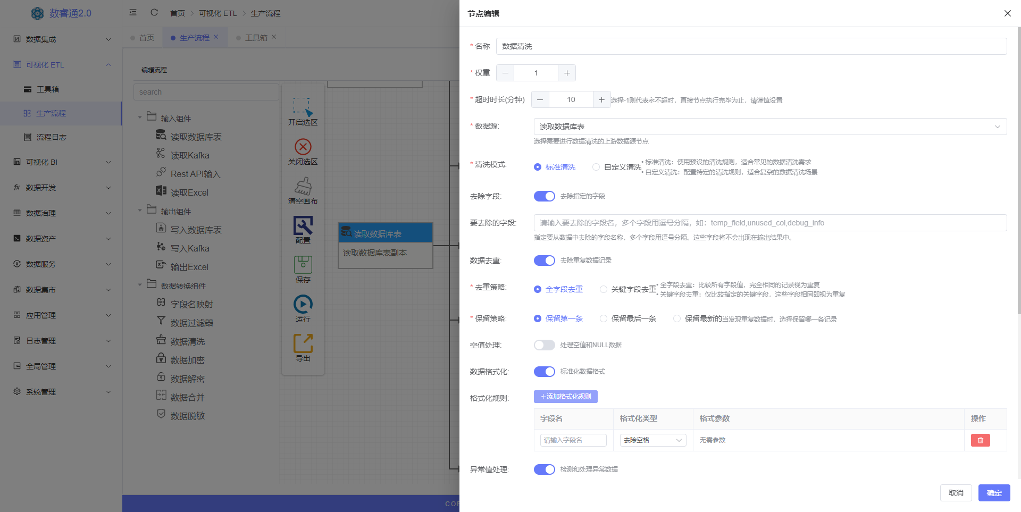Viewport: 1021px width, 512px height.
Task: Expand the 数据开发 sidebar menu
Action: coord(61,188)
